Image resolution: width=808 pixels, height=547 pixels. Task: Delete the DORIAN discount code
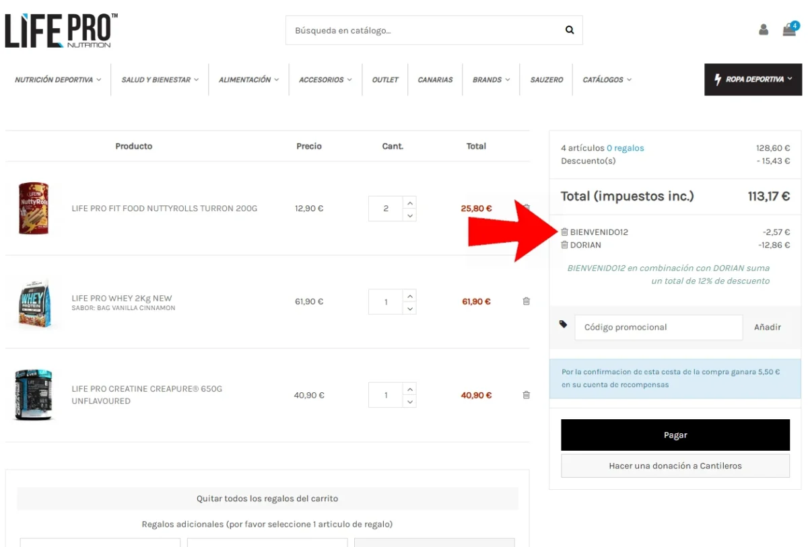coord(564,245)
